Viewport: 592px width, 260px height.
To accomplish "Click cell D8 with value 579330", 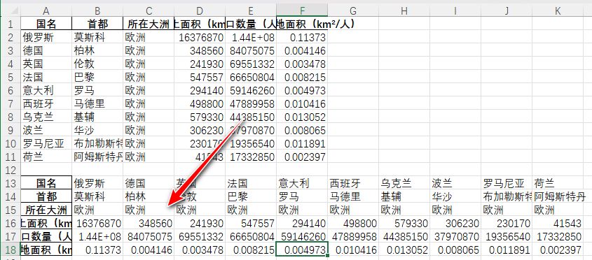I will click(200, 117).
